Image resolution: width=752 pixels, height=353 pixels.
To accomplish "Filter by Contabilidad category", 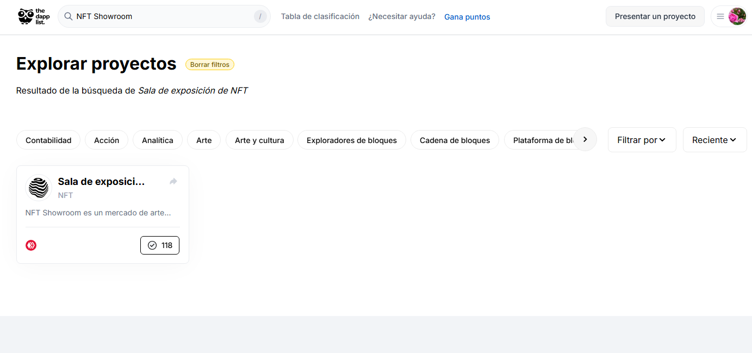I will pos(48,140).
